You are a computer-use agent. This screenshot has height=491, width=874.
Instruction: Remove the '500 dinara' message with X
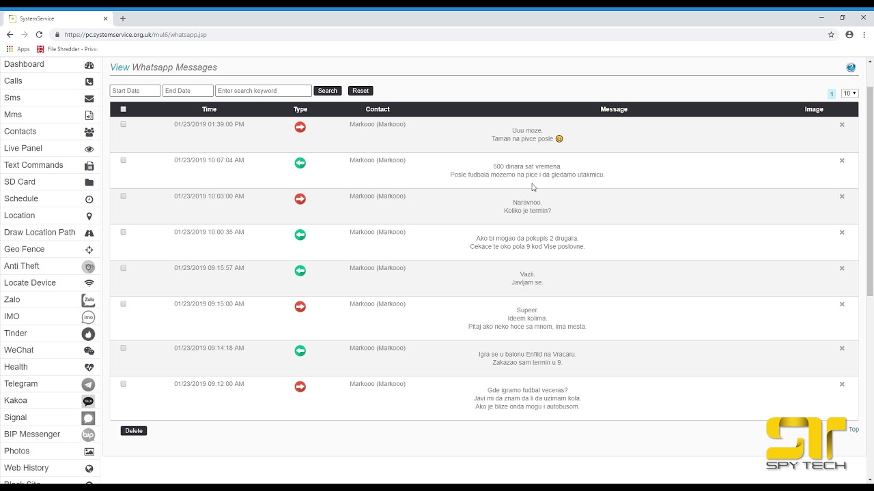842,161
